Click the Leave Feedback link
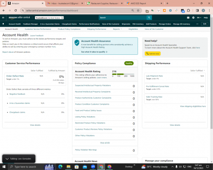The width and height of the screenshot is (213, 170). (x=37, y=36)
